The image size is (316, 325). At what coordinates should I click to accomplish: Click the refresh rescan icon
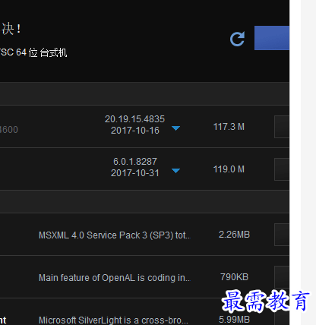[x=237, y=39]
